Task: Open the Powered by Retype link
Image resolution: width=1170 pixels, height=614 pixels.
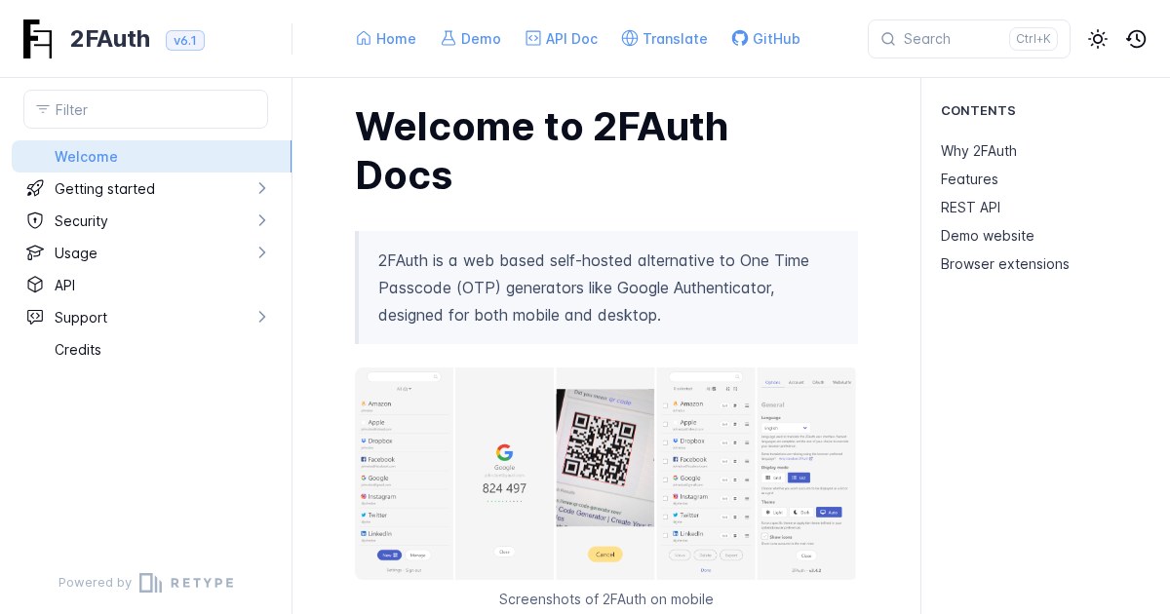Action: pyautogui.click(x=146, y=583)
